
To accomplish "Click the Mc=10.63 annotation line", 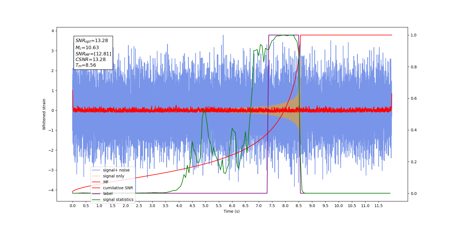I will [87, 48].
